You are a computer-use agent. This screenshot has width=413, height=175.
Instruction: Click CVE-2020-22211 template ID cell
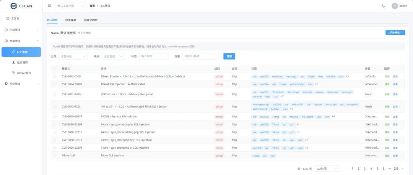(x=72, y=140)
